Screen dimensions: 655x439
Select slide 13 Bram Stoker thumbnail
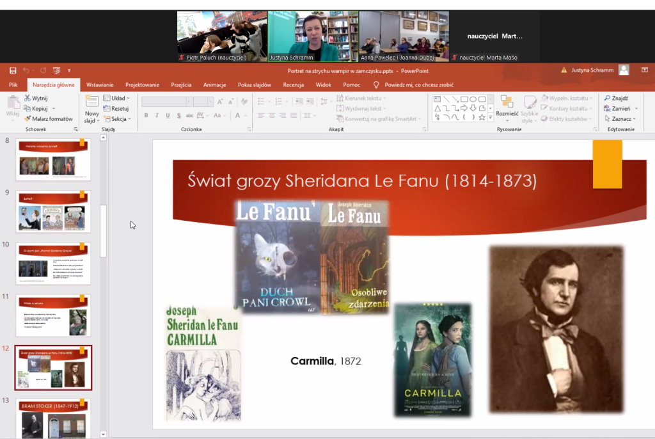[53, 419]
